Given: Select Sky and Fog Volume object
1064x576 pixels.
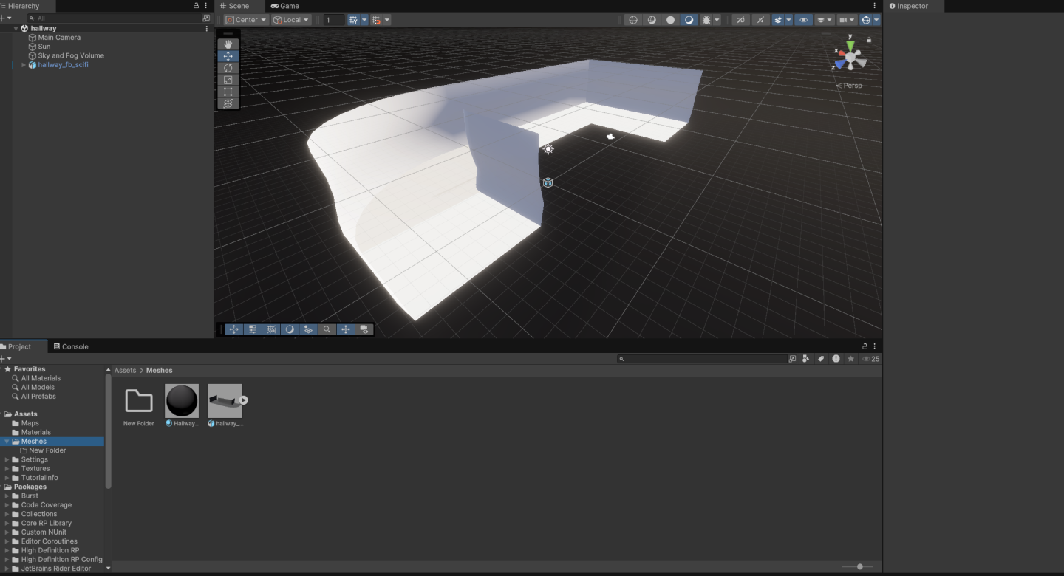Looking at the screenshot, I should click(71, 55).
